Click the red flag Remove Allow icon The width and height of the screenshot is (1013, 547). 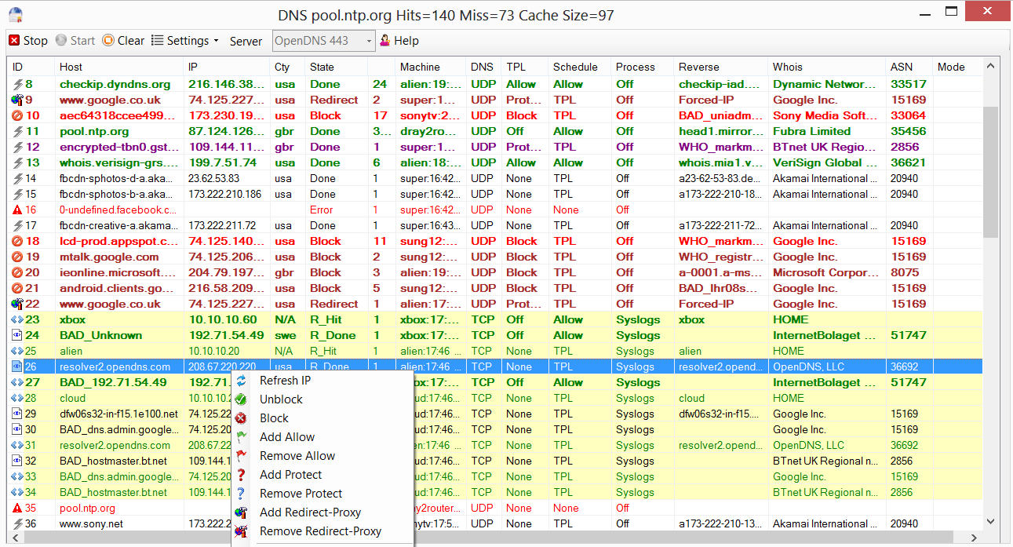[x=241, y=456]
